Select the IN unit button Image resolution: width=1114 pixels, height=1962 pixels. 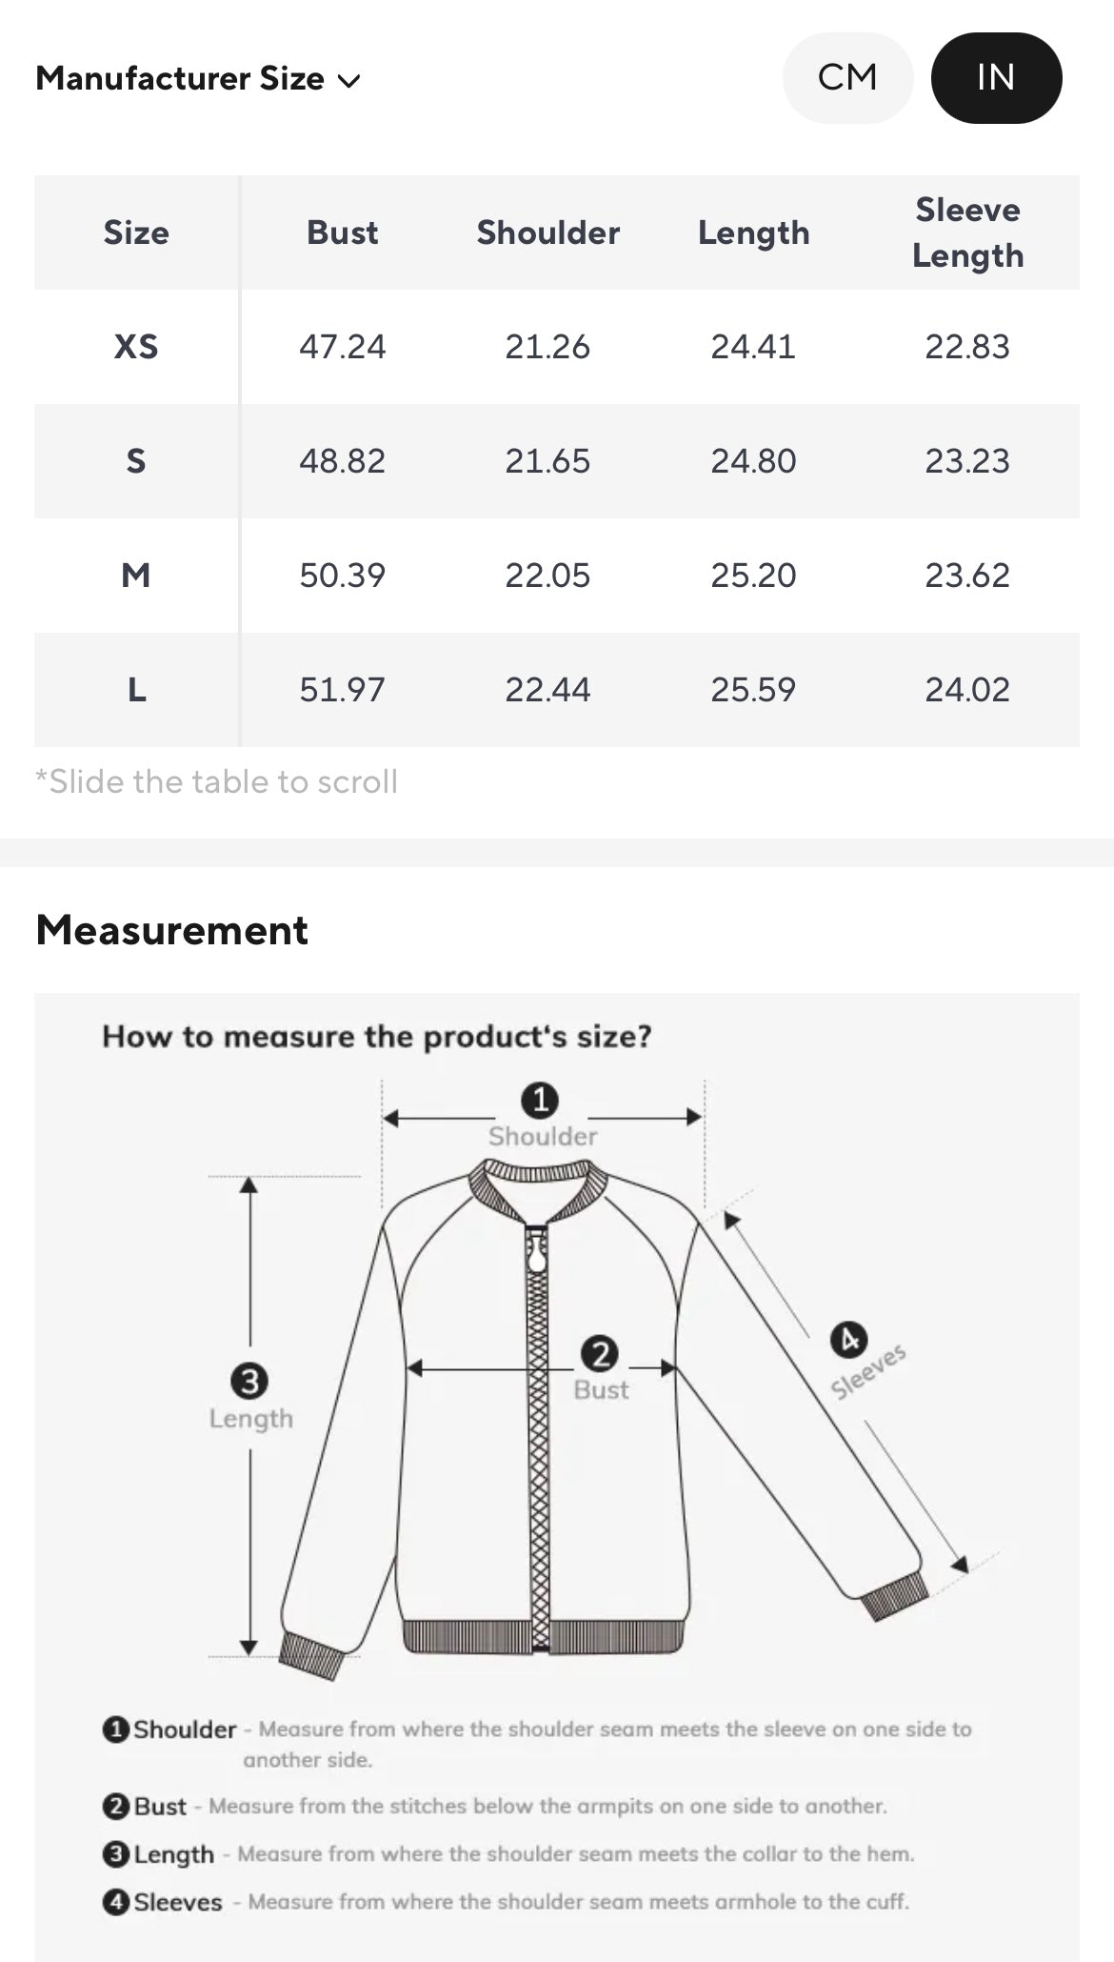click(x=996, y=77)
